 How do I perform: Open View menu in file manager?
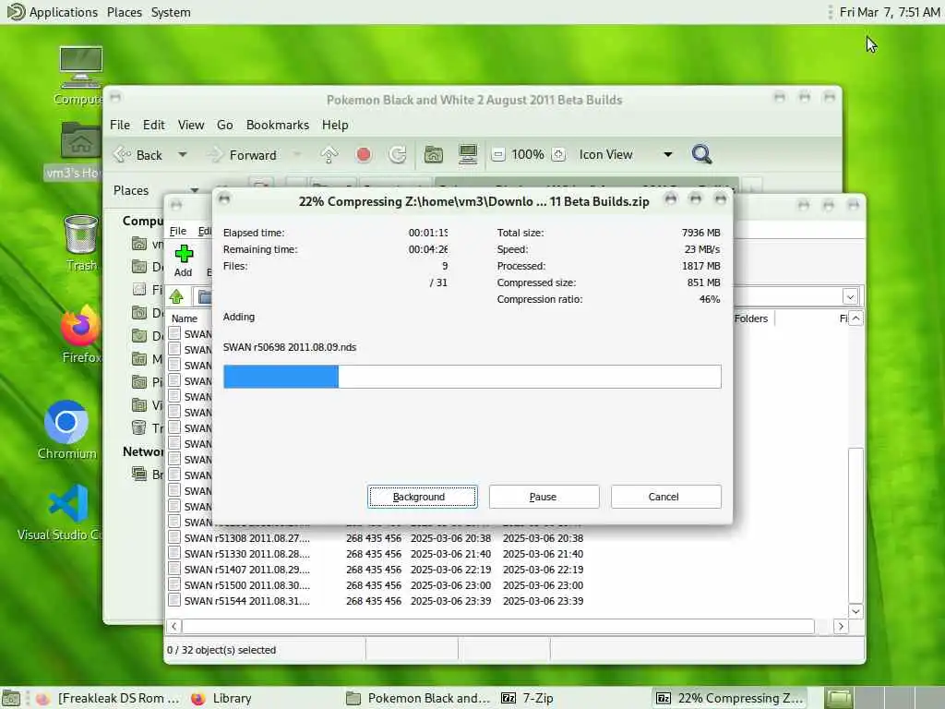tap(190, 125)
